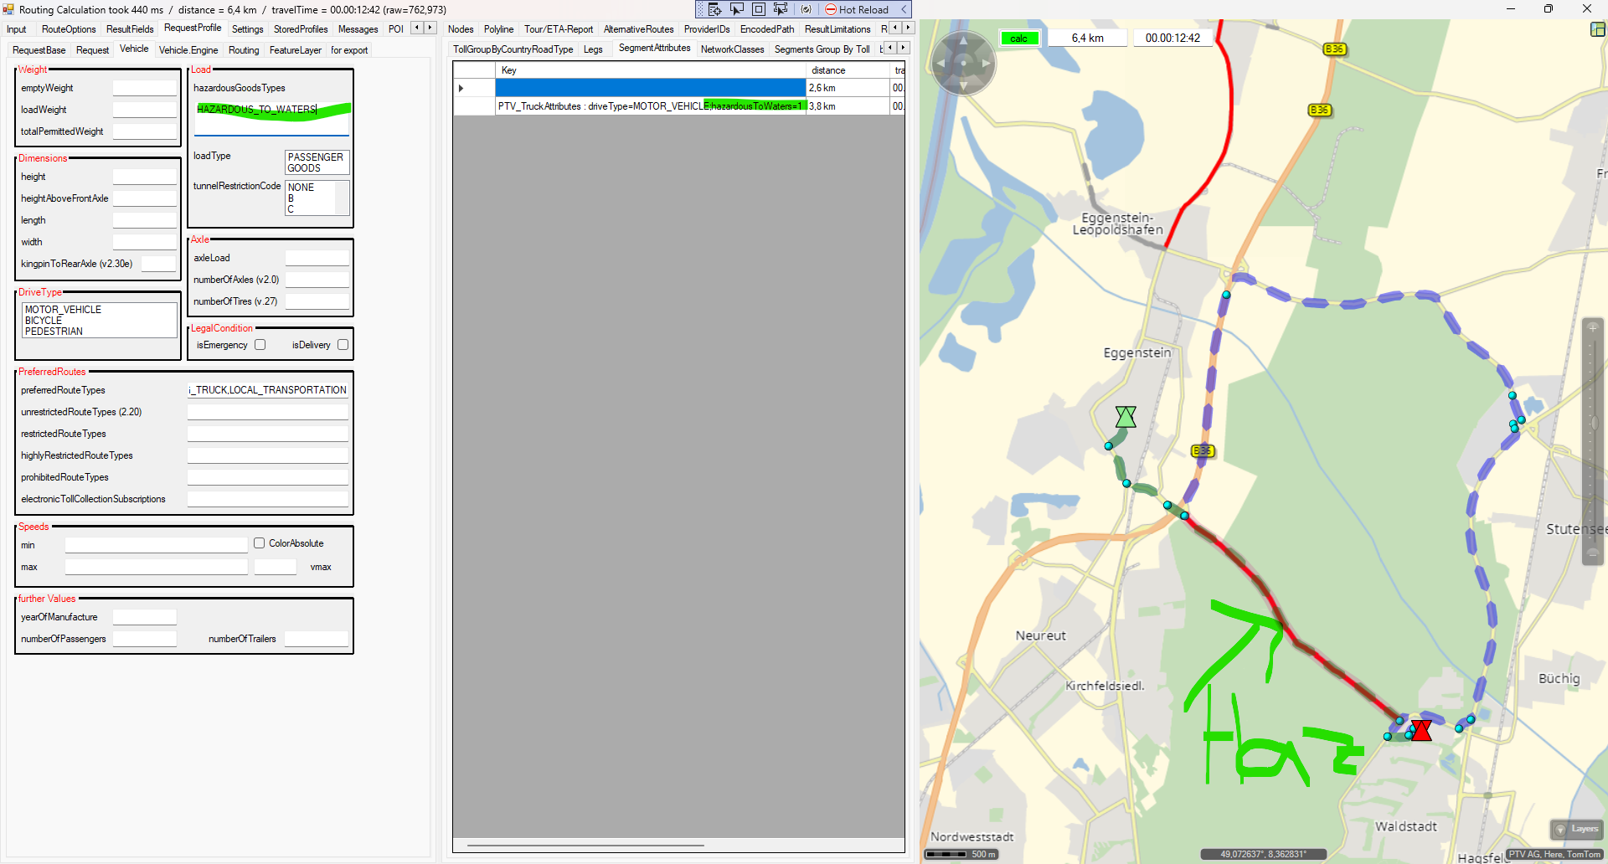Expand the first row in the segment grid
The image size is (1608, 864).
coord(461,88)
